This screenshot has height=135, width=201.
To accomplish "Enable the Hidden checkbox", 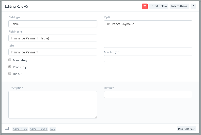I will point(10,73).
